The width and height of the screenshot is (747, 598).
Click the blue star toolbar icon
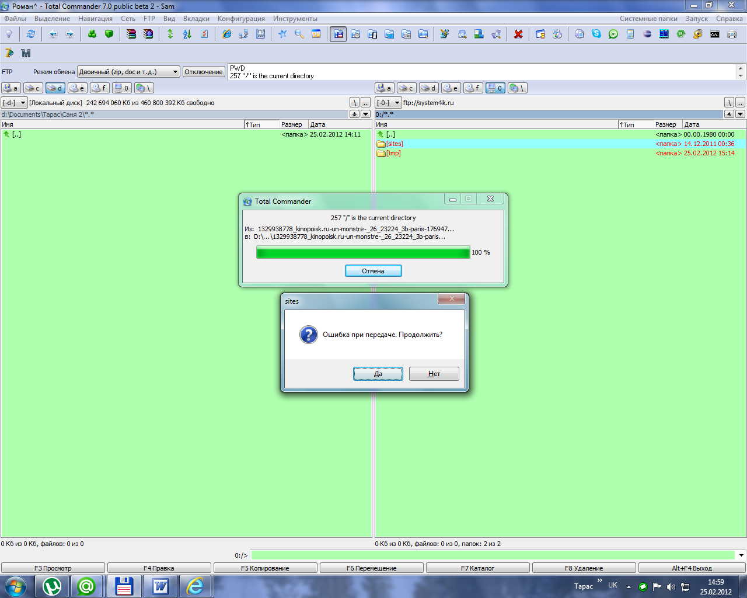pyautogui.click(x=282, y=34)
